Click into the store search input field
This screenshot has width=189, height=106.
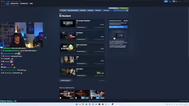pos(120,11)
